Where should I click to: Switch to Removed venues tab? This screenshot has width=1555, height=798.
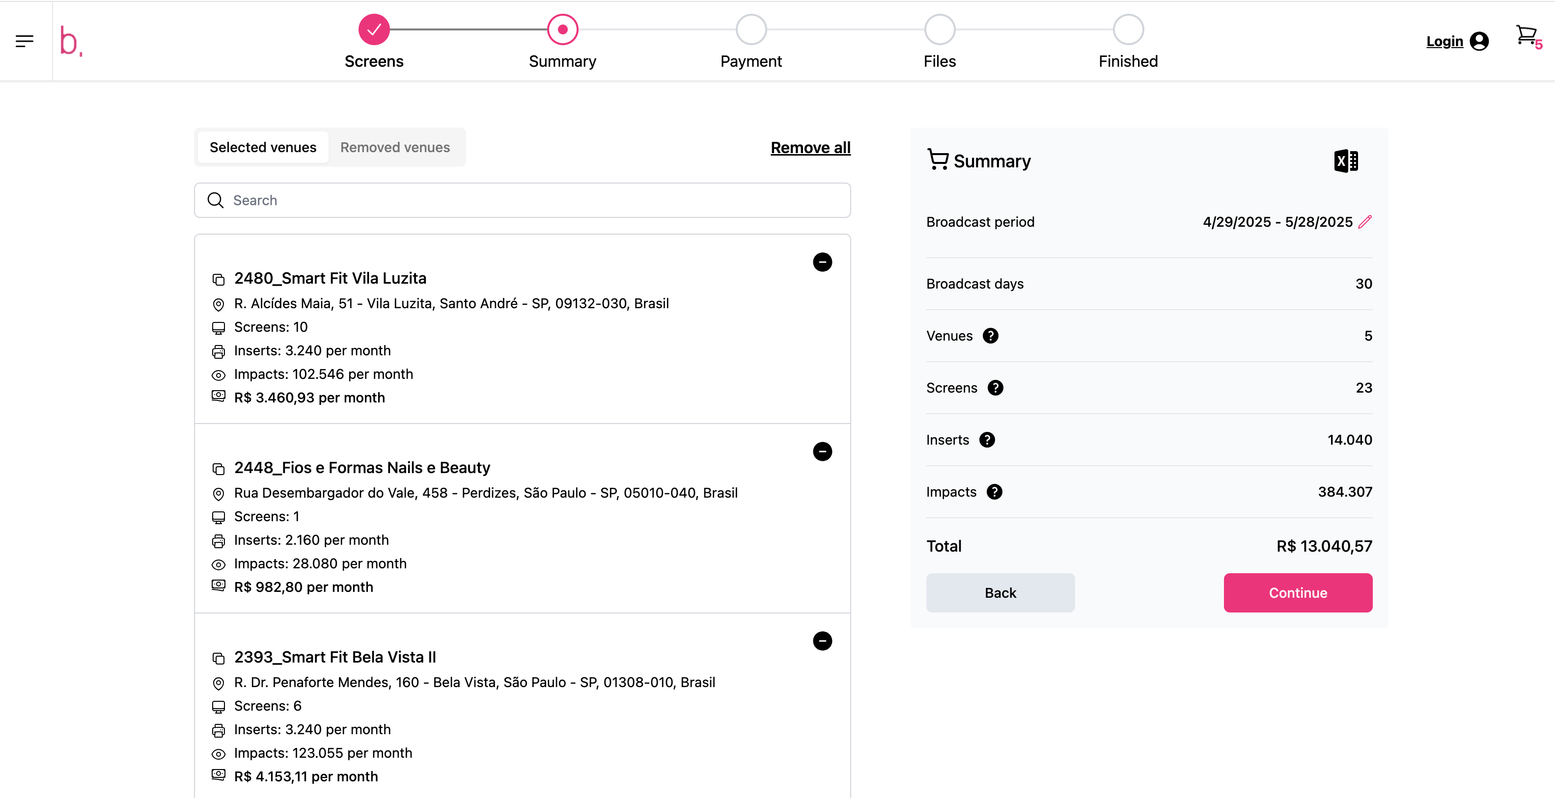[x=395, y=147]
